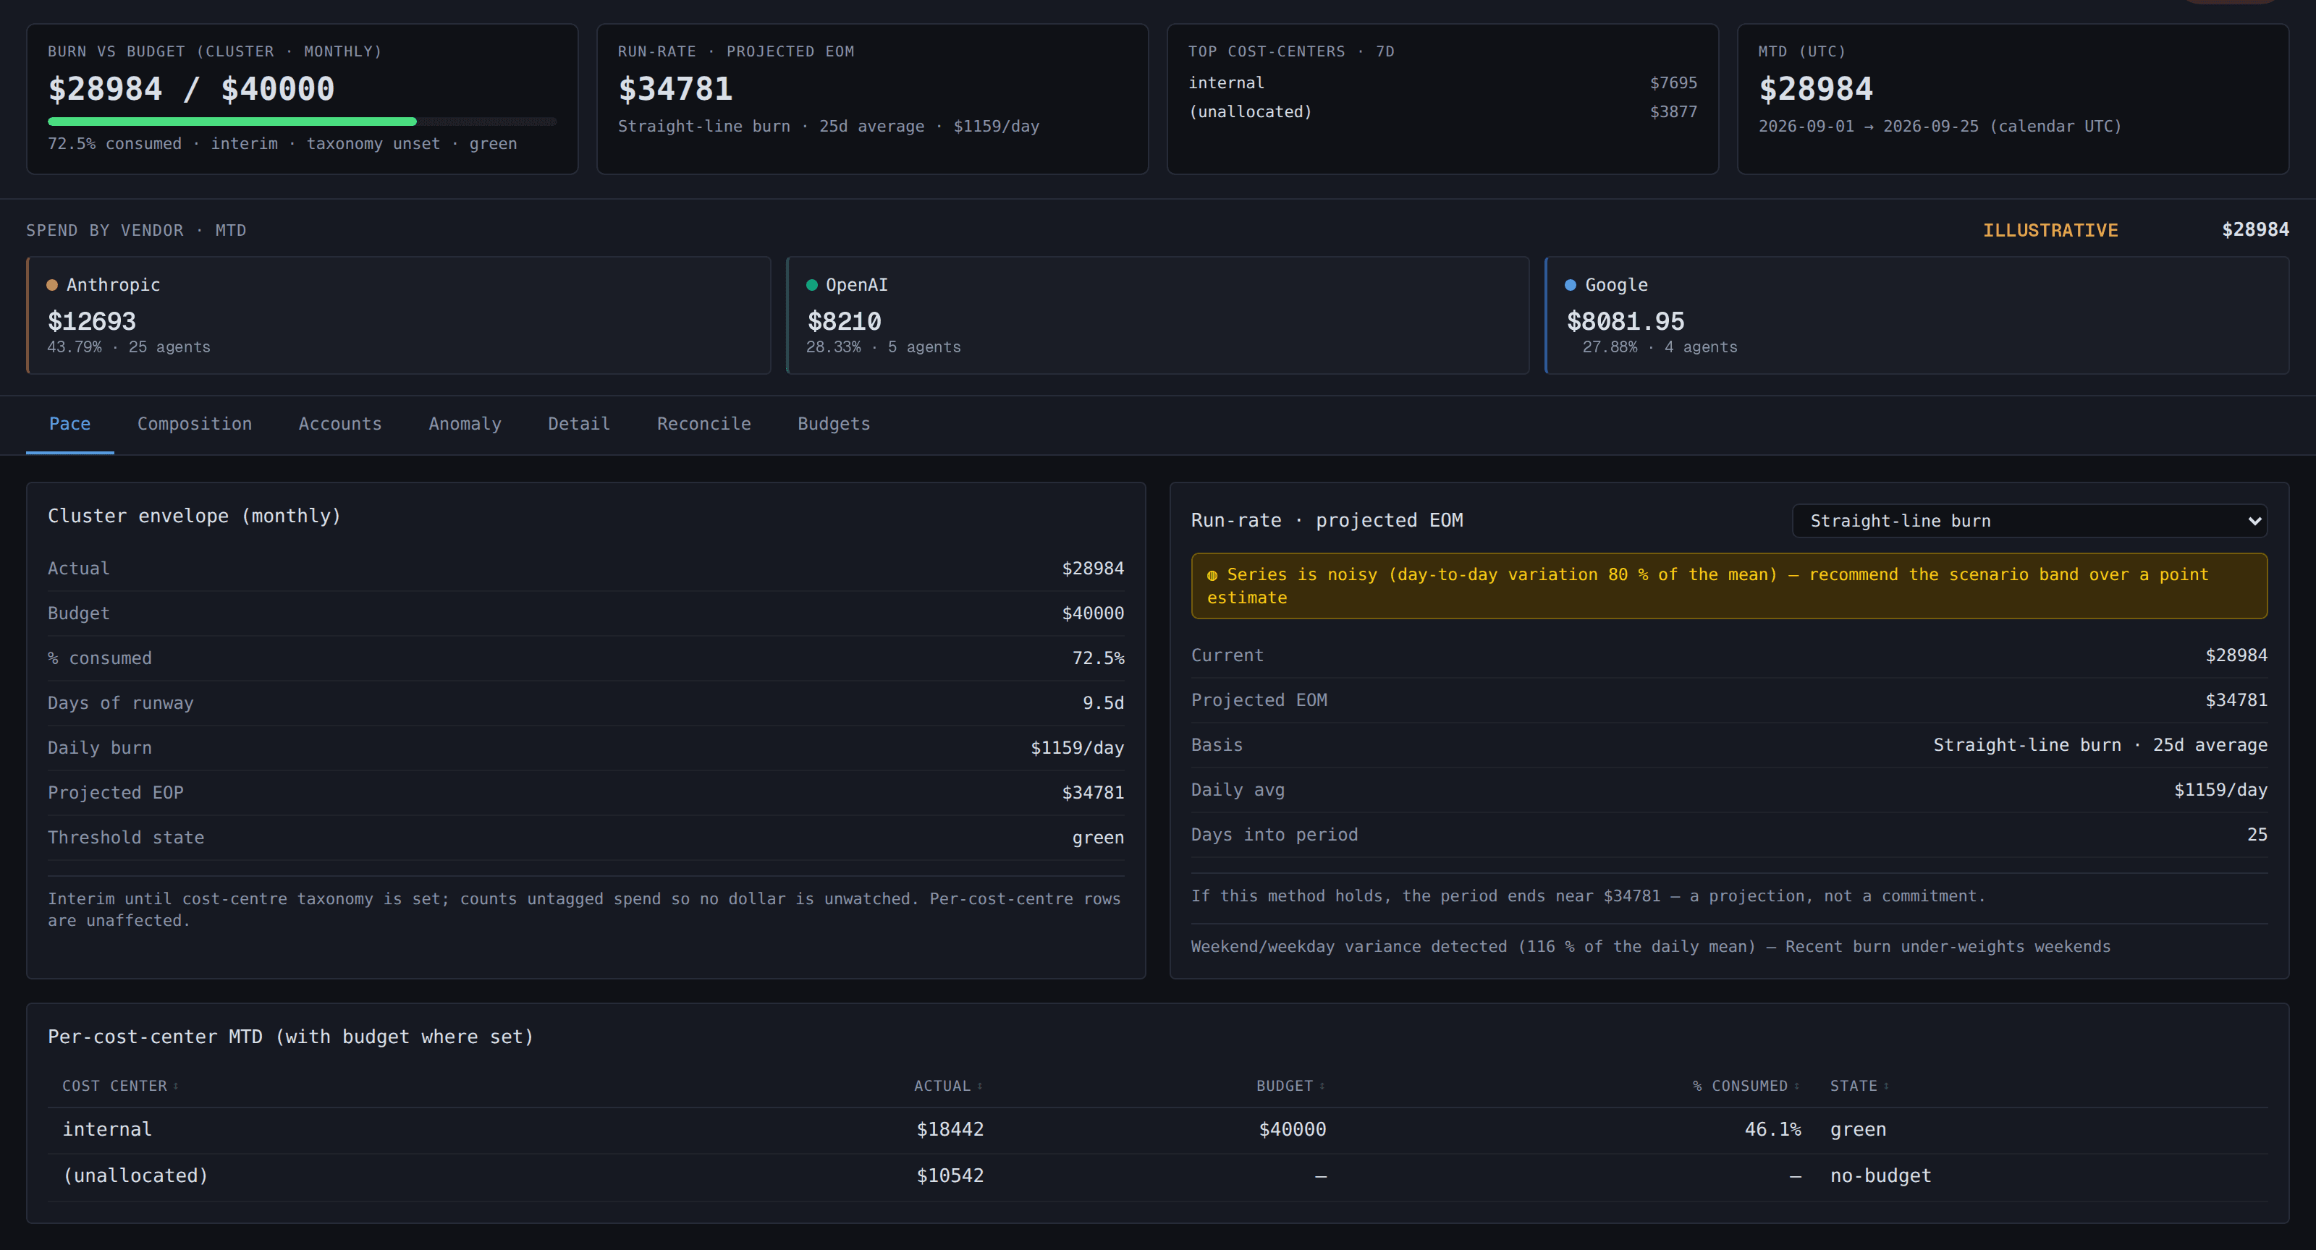Sort table by Cost Center column

[x=120, y=1086]
